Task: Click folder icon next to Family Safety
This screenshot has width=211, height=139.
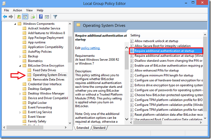Action: (24, 122)
